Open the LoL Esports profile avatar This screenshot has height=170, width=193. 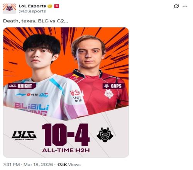(10, 8)
